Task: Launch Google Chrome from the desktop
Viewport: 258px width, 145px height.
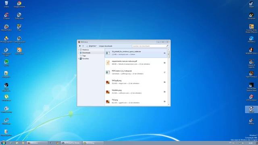Action: pos(19,4)
